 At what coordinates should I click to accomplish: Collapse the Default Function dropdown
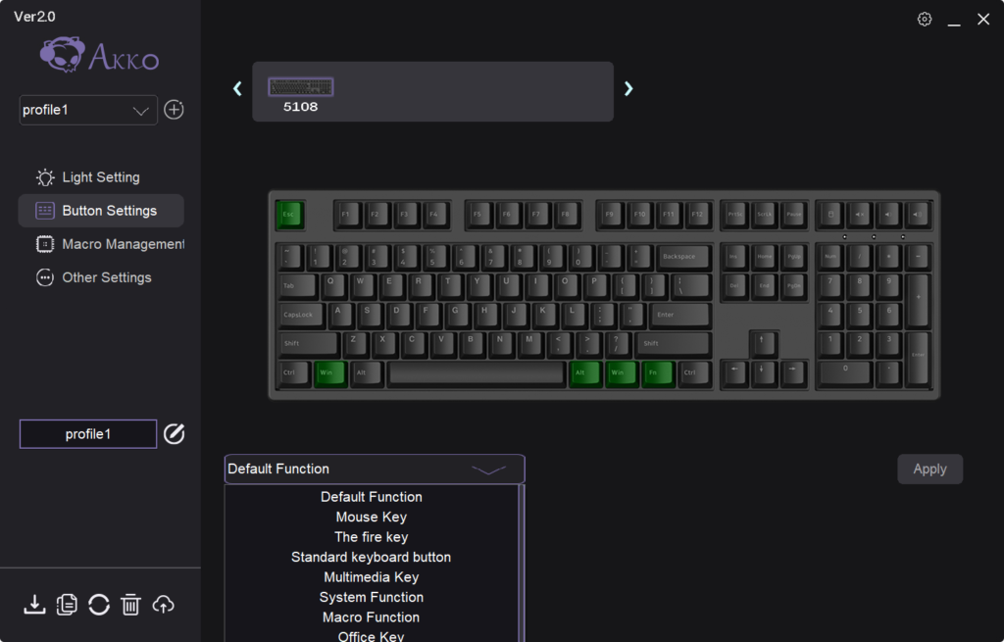375,469
